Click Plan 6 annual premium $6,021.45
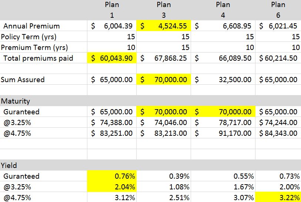This screenshot has height=202, width=301. tap(278, 26)
